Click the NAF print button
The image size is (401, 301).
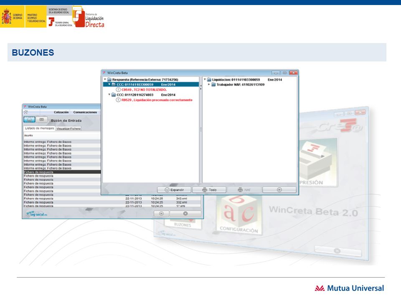point(244,190)
